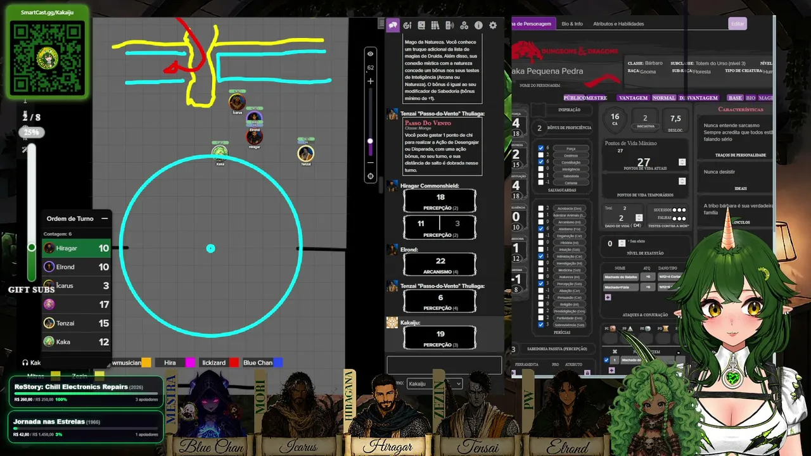Image resolution: width=811 pixels, height=456 pixels.
Task: Toggle the Atletismo skill checkbox
Action: (540, 229)
